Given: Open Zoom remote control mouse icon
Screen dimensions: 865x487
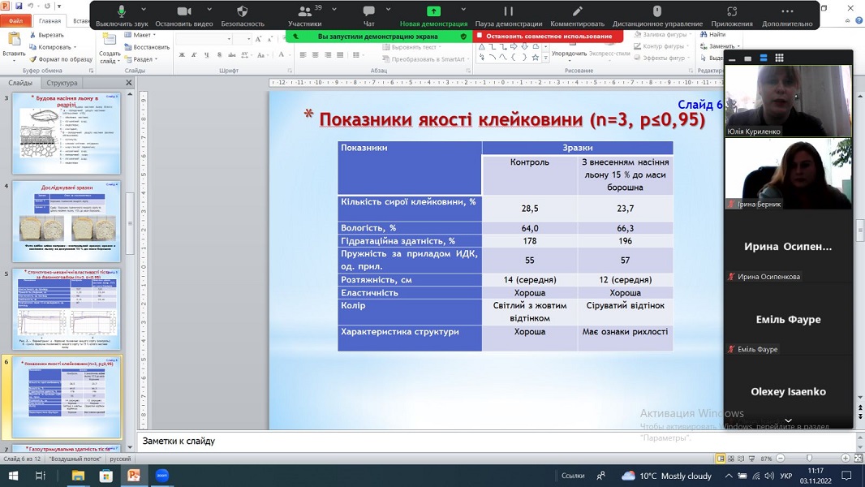Looking at the screenshot, I should click(657, 15).
